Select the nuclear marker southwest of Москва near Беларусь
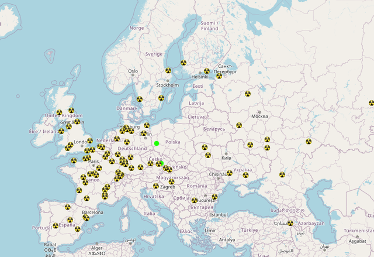The width and height of the screenshot is (374, 257). [239, 125]
